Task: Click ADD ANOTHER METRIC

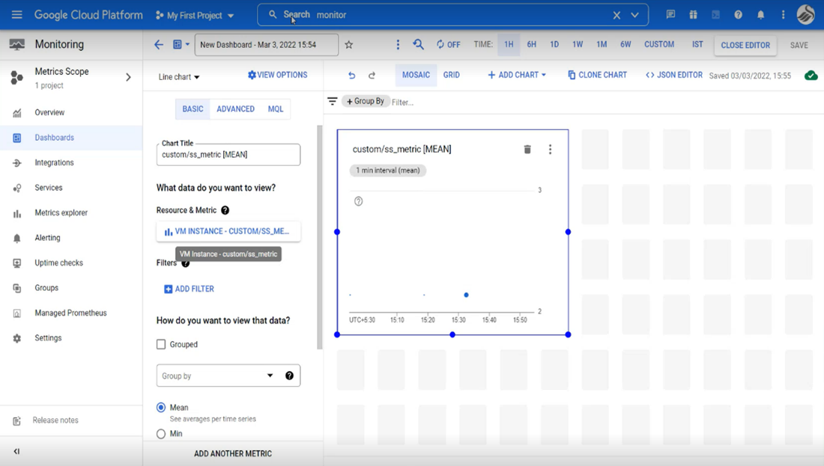Action: click(x=233, y=453)
